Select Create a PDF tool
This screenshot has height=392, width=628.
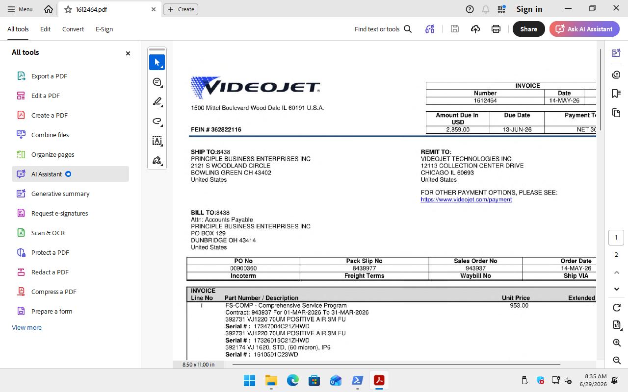click(x=70, y=115)
